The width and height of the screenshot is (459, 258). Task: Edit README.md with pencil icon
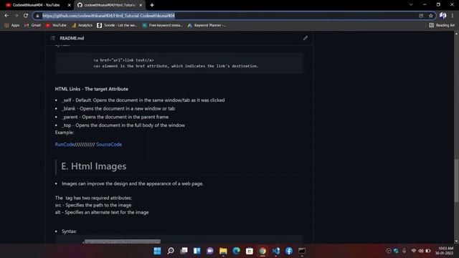(306, 38)
